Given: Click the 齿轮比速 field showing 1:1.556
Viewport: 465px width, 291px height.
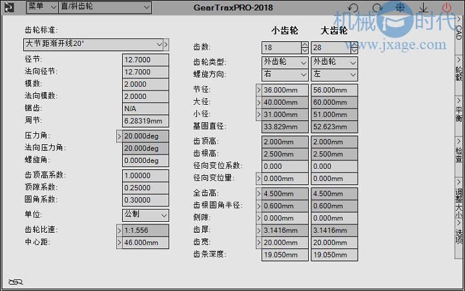Looking at the screenshot, I should pyautogui.click(x=145, y=230).
